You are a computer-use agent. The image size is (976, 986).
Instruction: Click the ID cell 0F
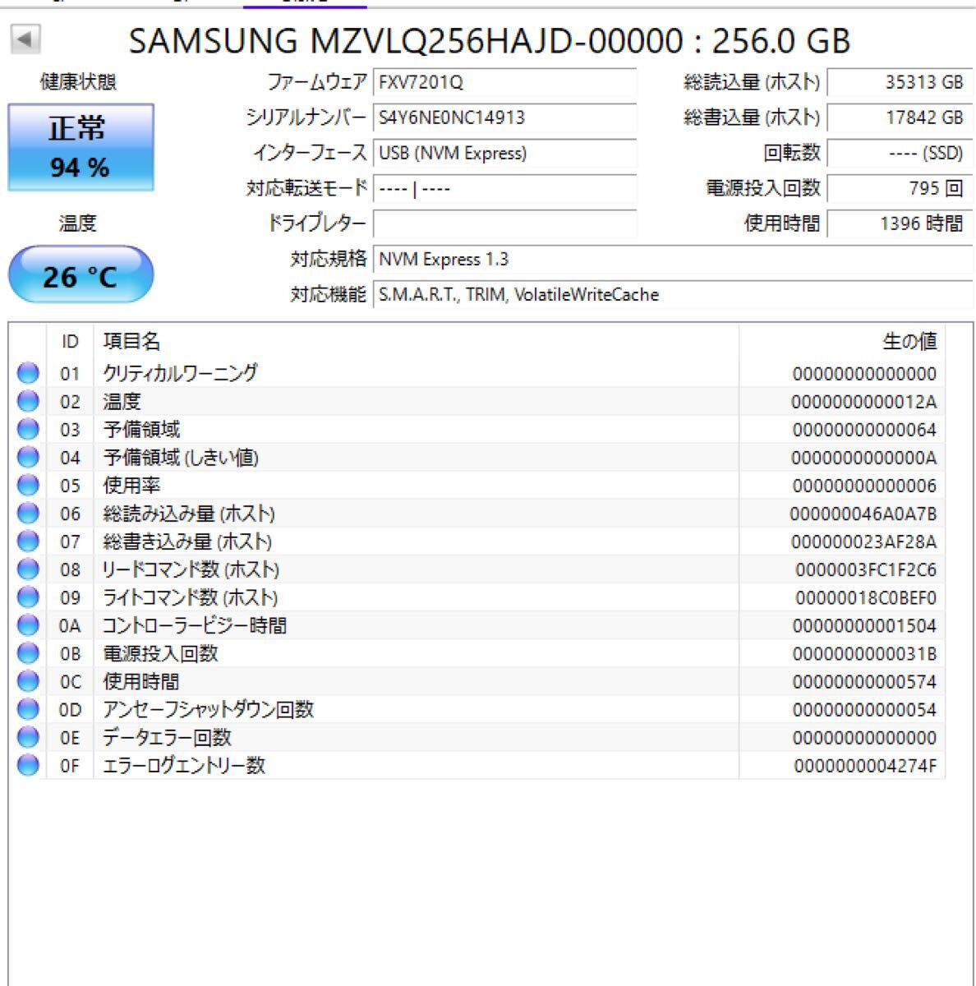pyautogui.click(x=70, y=765)
